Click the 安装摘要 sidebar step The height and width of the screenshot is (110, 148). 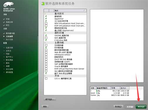point(9,37)
